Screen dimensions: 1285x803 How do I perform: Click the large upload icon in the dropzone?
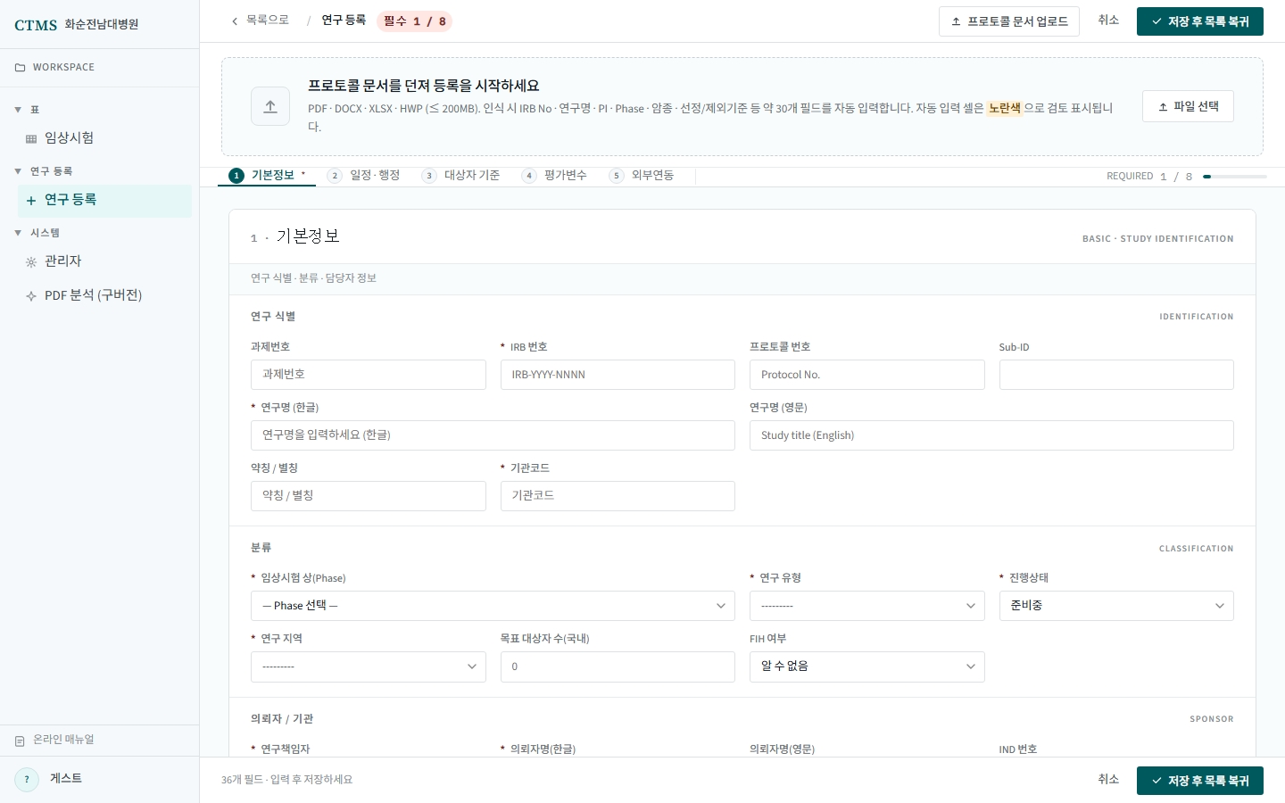(270, 107)
